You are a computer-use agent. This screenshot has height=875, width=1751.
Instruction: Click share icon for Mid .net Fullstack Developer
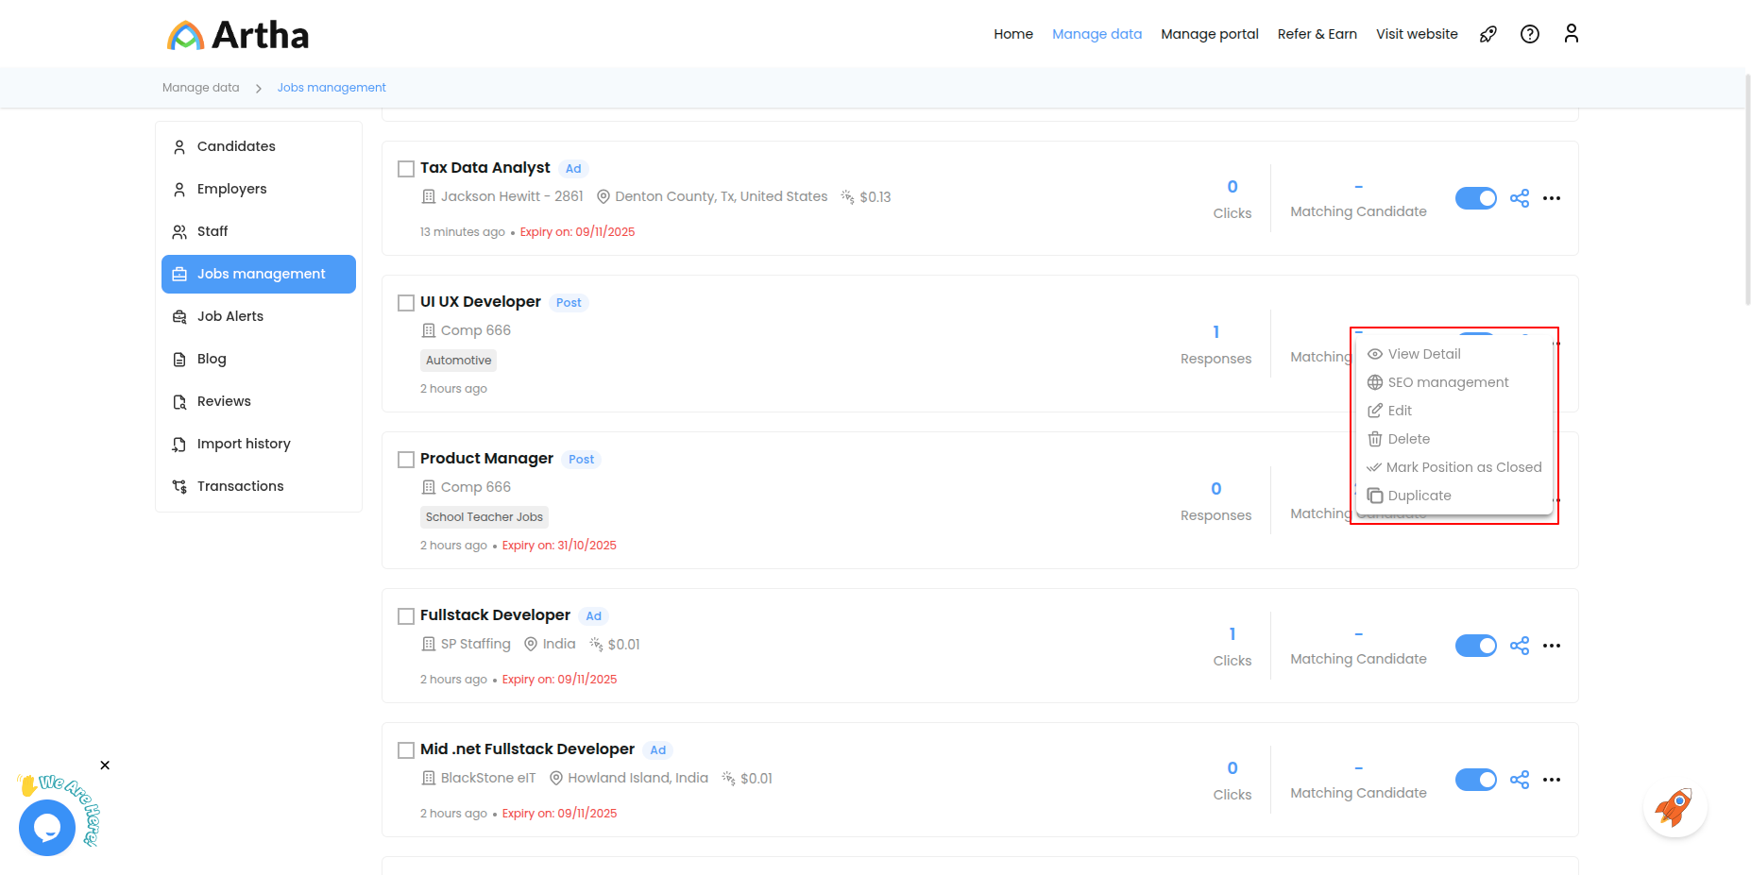pos(1519,780)
